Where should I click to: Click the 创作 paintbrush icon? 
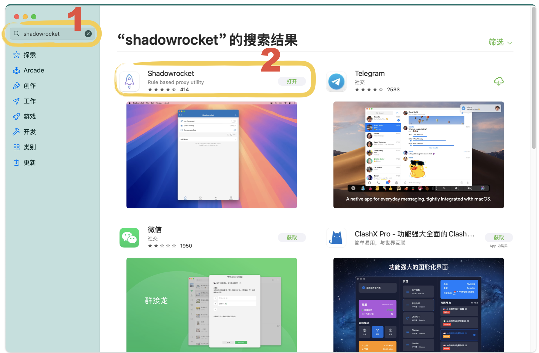[17, 85]
